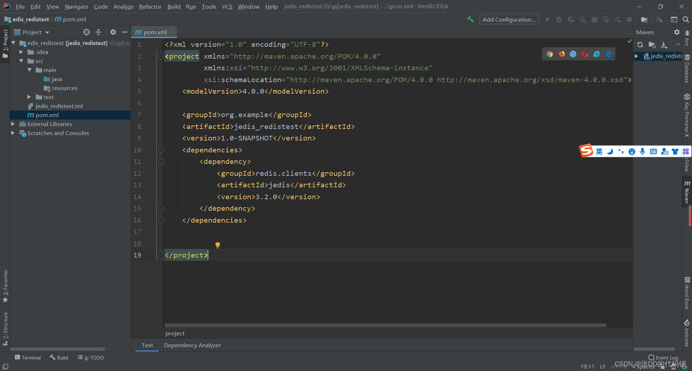
Task: Open the VCS menu
Action: (x=227, y=6)
